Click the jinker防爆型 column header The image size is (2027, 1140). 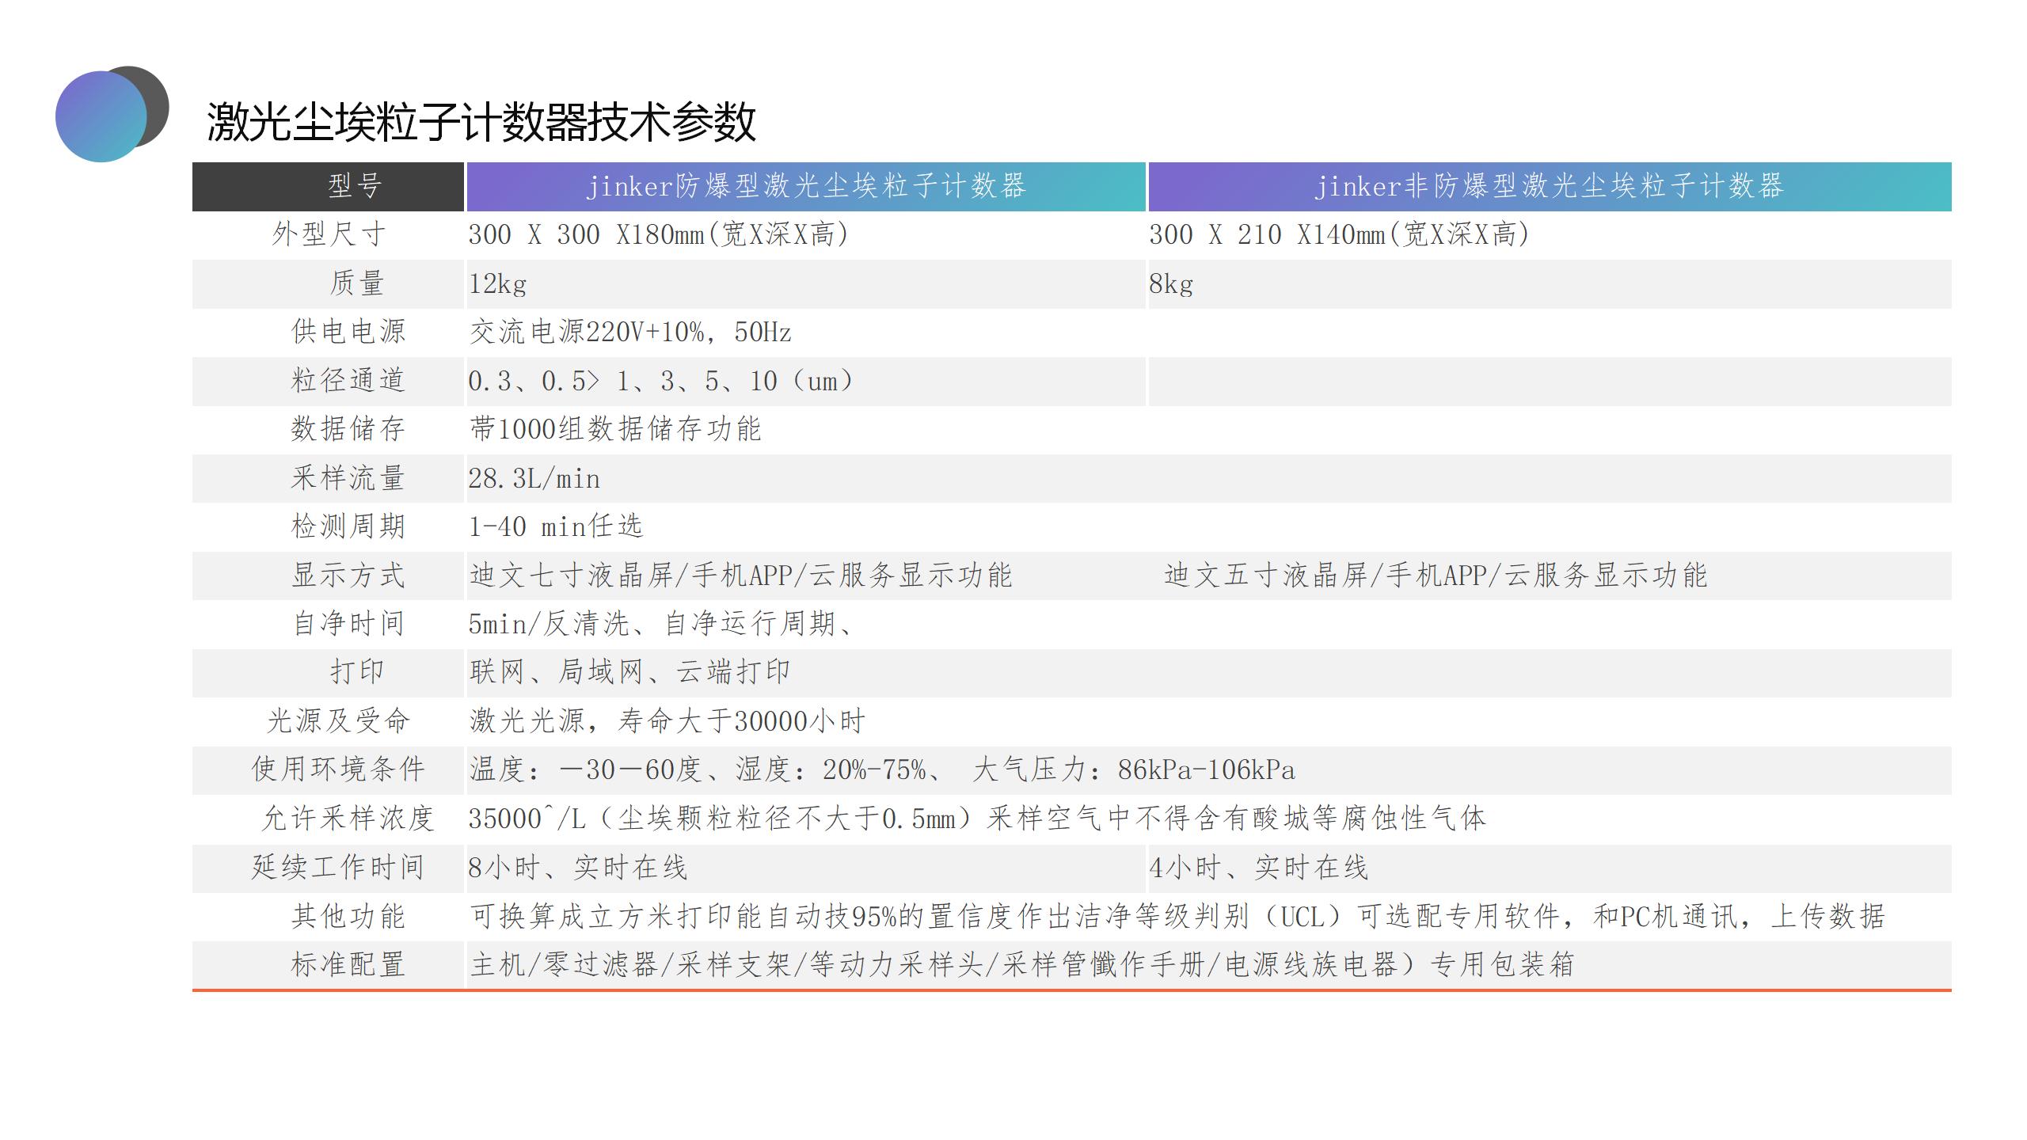pyautogui.click(x=805, y=187)
